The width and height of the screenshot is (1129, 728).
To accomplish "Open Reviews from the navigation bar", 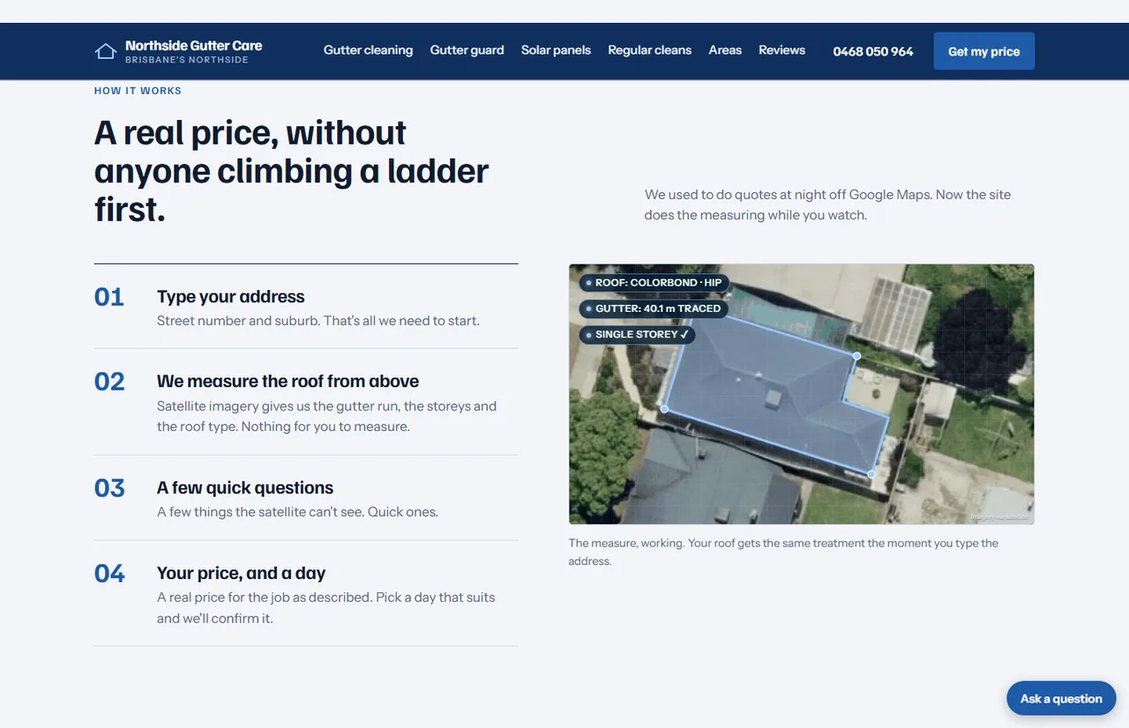I will click(781, 50).
